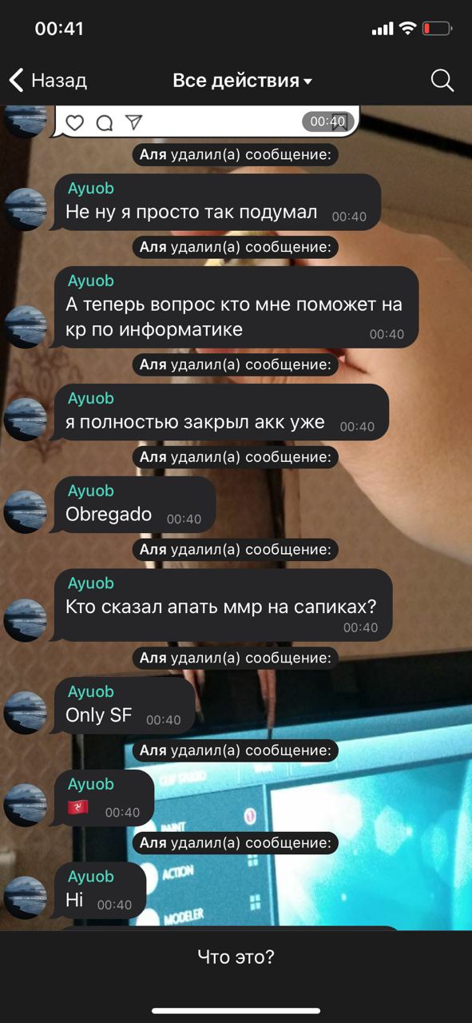Tap the heart icon on the post preview
This screenshot has height=1023, width=472.
pyautogui.click(x=75, y=123)
